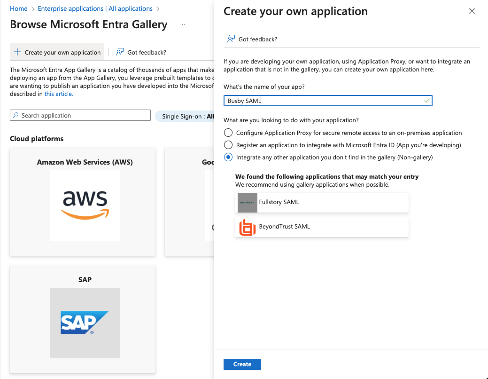Click the blue Create button
The width and height of the screenshot is (488, 379).
(242, 364)
